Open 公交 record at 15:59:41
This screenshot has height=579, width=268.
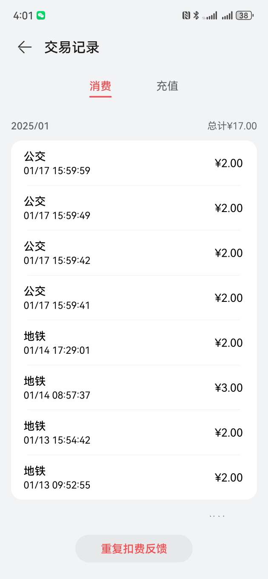pos(134,298)
